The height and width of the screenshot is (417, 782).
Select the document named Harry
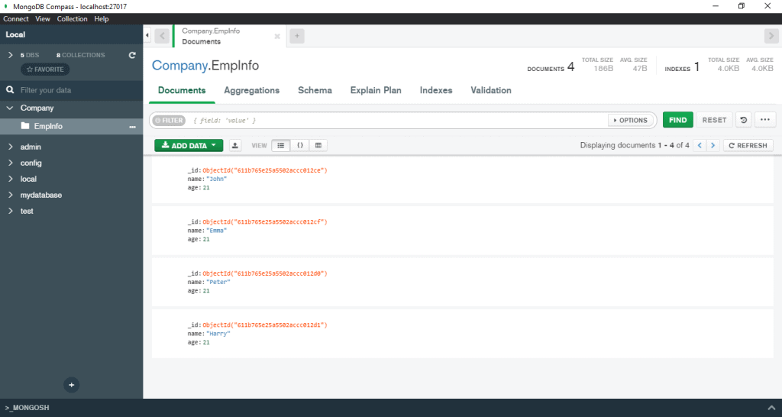pos(462,333)
